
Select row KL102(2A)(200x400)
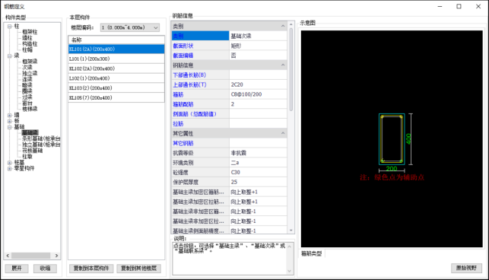[x=116, y=68]
